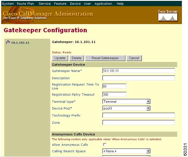Open the Help menu
The height and width of the screenshot is (157, 188).
(x=120, y=3)
